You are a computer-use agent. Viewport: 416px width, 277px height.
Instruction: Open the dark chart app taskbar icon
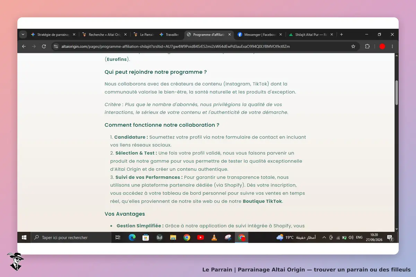pyautogui.click(x=159, y=238)
